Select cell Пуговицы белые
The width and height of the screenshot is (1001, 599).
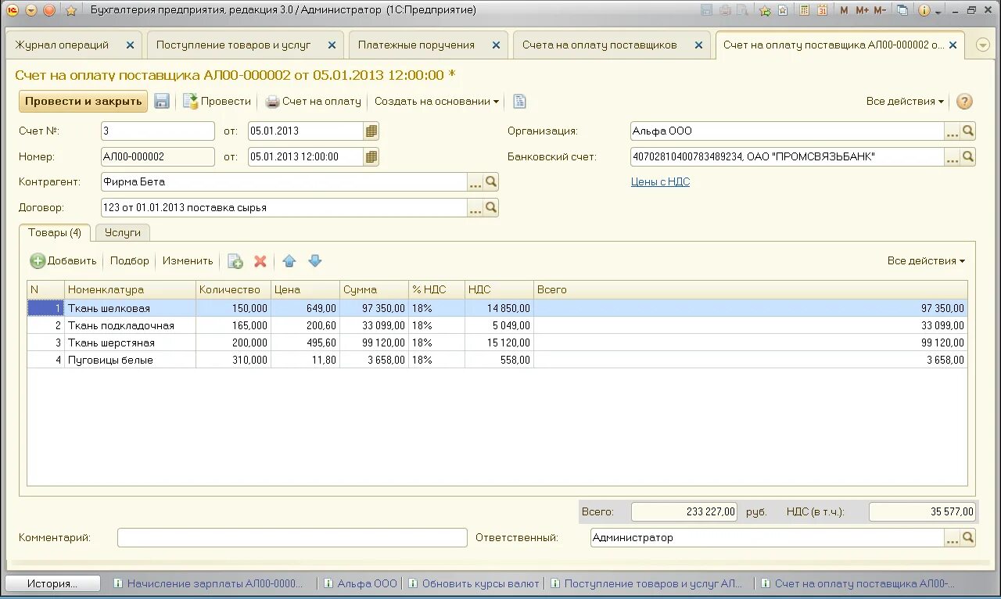click(130, 360)
